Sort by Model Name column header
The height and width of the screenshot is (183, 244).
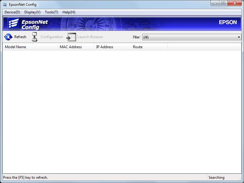(30, 47)
